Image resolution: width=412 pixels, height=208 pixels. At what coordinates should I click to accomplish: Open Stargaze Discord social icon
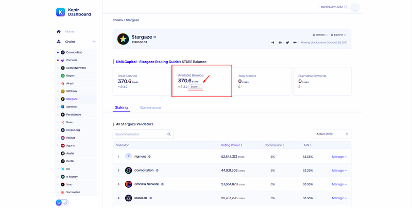280,43
